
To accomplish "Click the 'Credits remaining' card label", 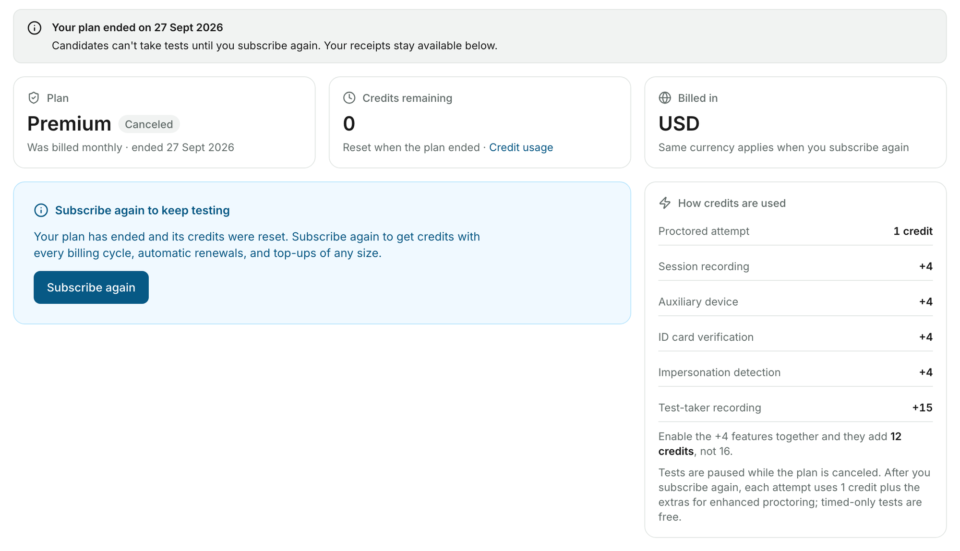I will pos(407,98).
